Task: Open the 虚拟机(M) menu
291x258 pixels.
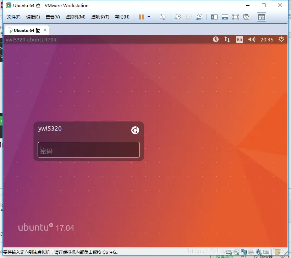Action: click(x=75, y=17)
